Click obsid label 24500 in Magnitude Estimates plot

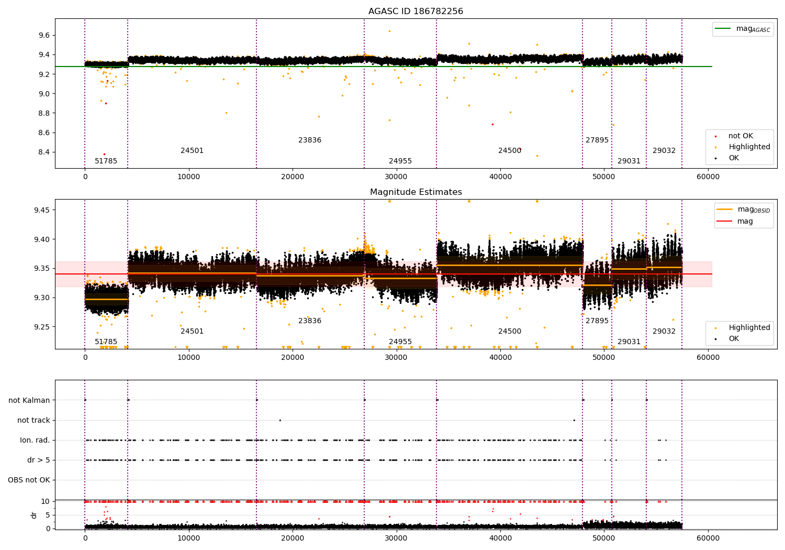tap(510, 332)
